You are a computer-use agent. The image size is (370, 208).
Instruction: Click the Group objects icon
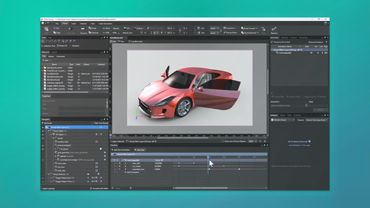[91, 28]
